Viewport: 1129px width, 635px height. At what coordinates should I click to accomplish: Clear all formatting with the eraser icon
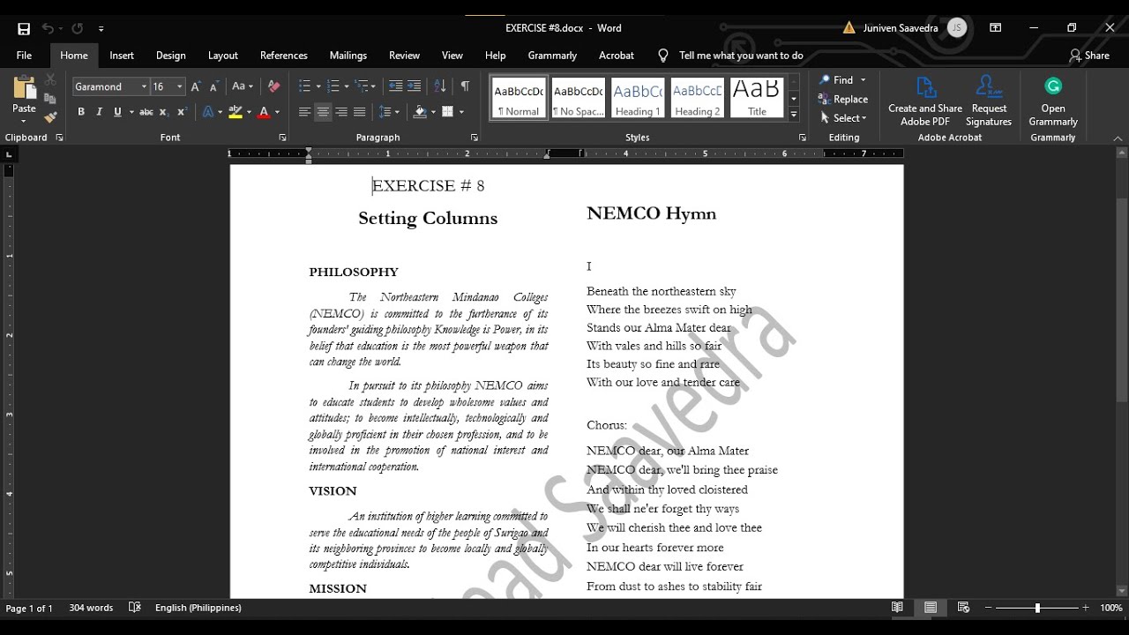[273, 86]
